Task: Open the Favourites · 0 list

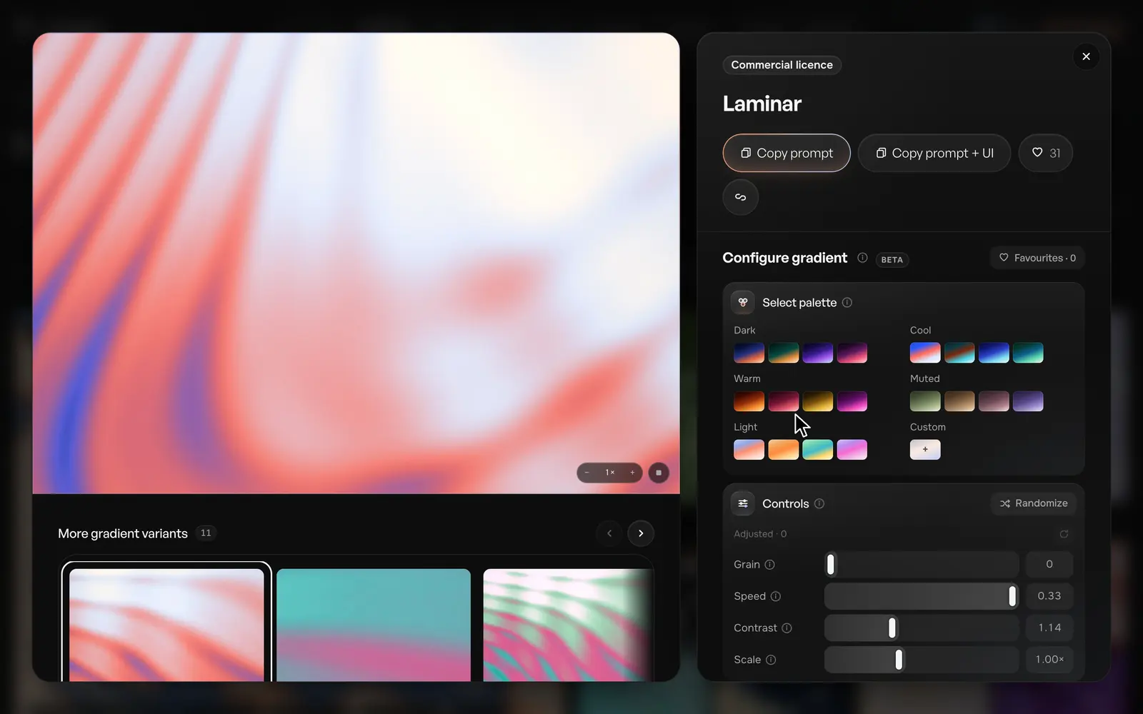Action: coord(1037,258)
